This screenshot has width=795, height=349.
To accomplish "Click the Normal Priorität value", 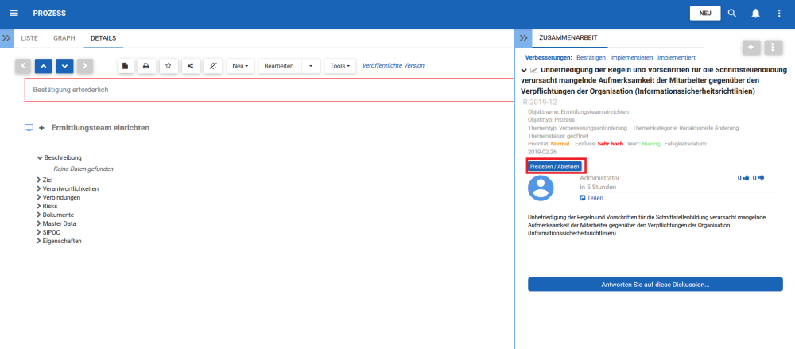I will click(x=560, y=144).
